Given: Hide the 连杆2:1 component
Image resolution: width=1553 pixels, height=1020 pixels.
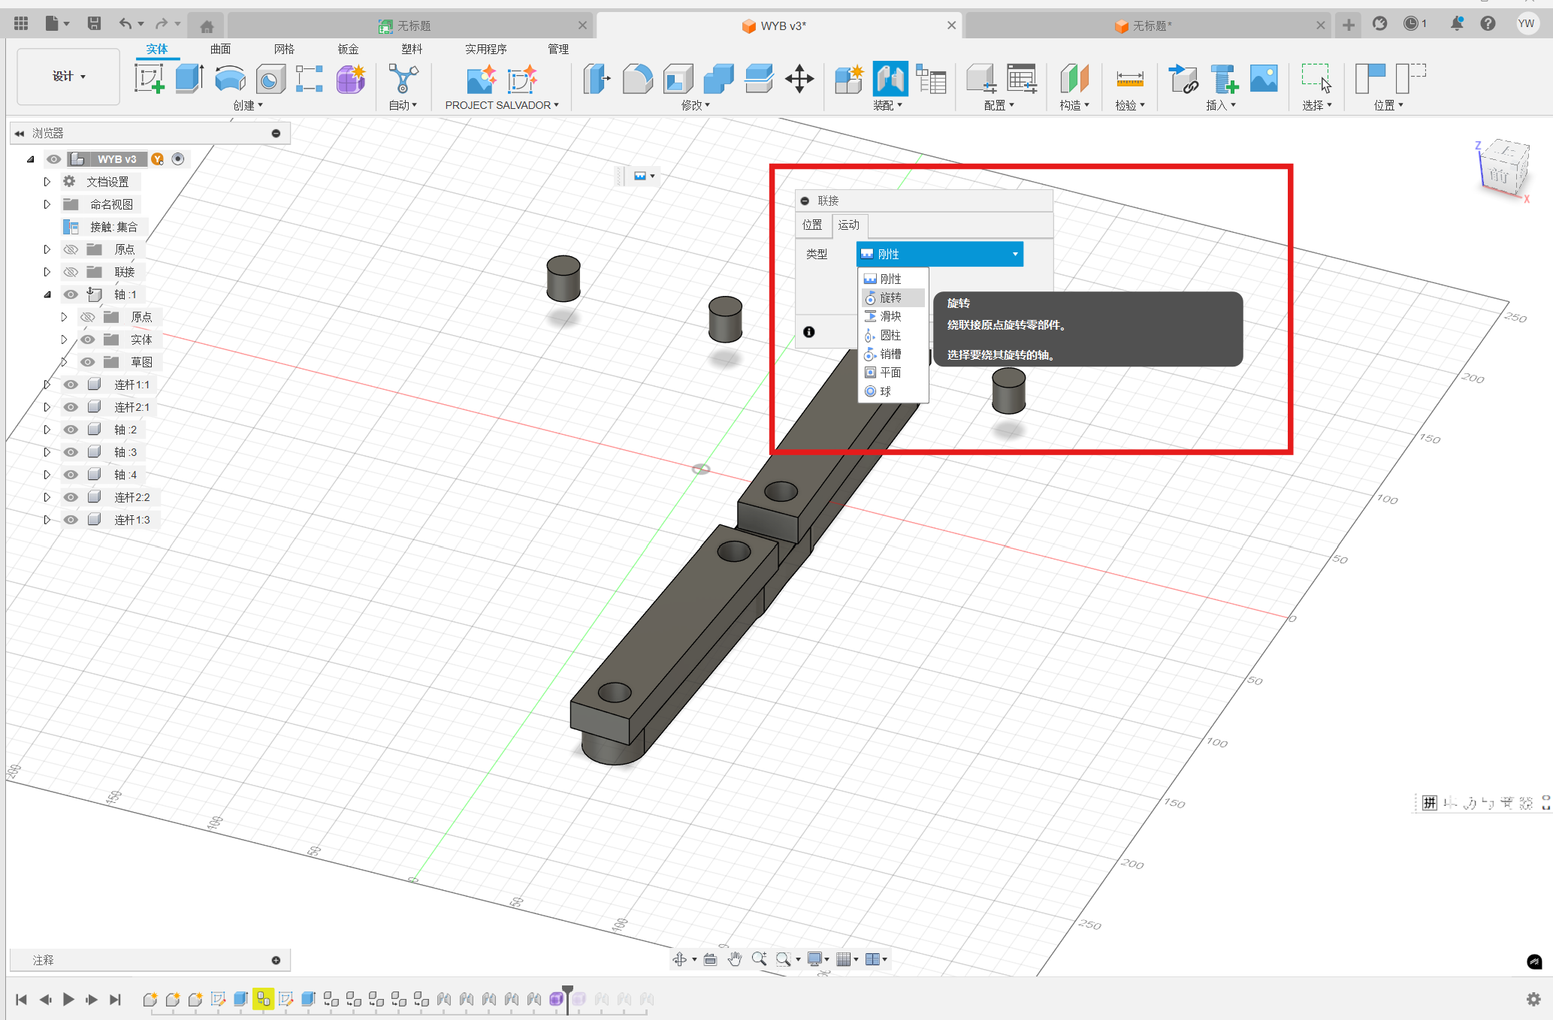Looking at the screenshot, I should point(71,407).
